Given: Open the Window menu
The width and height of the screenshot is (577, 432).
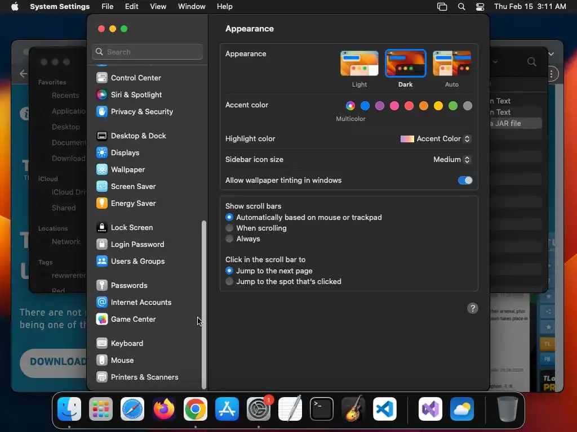Looking at the screenshot, I should 192,7.
